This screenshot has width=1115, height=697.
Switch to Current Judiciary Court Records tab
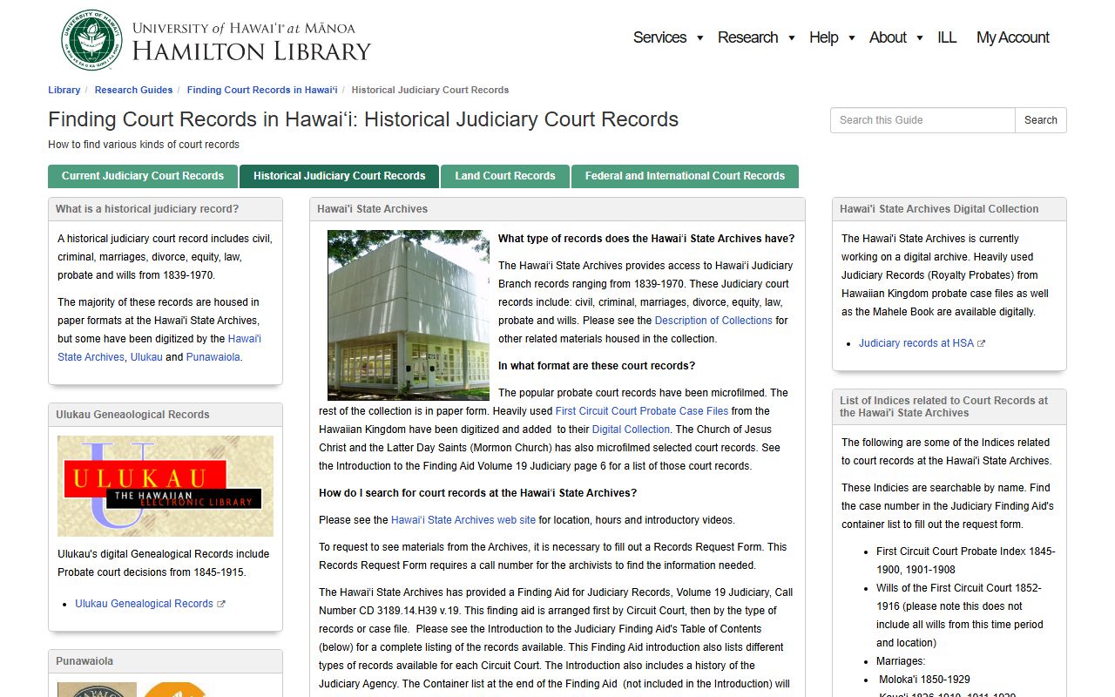tap(143, 176)
